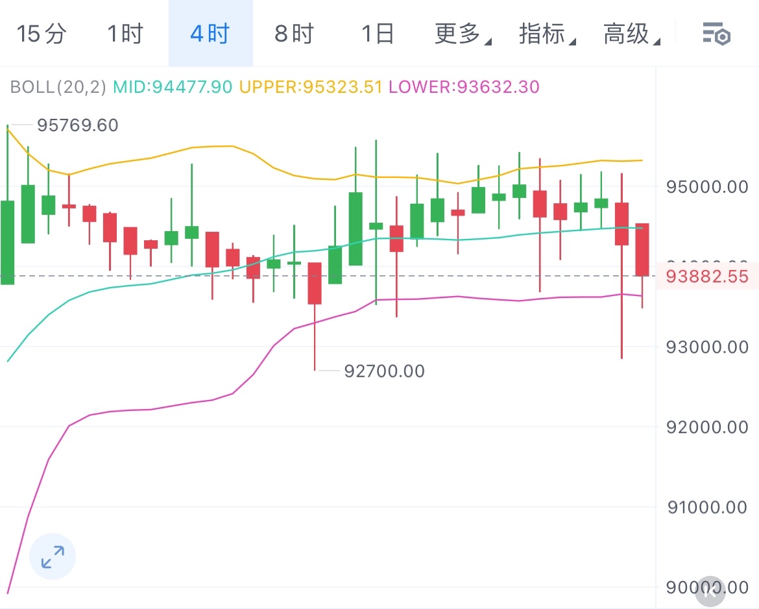
Task: Click the 93000.00 axis label
Action: pyautogui.click(x=707, y=347)
